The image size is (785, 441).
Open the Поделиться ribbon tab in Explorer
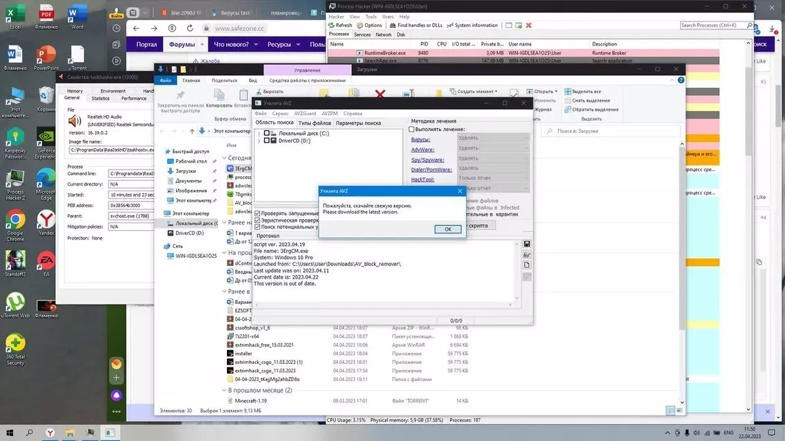coord(224,80)
